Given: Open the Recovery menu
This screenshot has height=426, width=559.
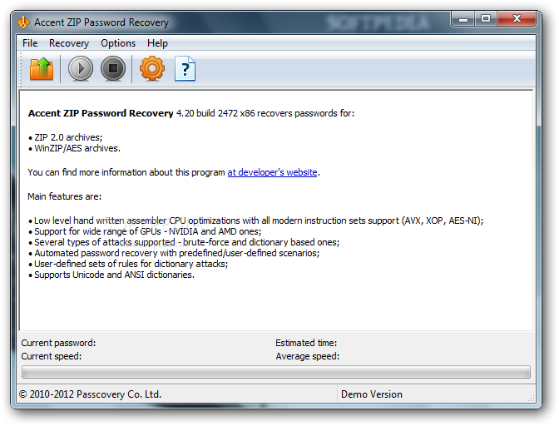Looking at the screenshot, I should (x=69, y=43).
